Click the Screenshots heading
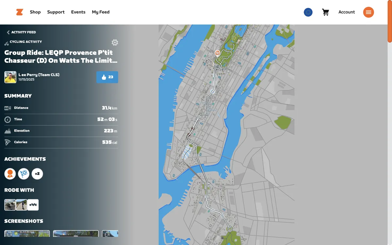Screen dimensions: 392x245 click(24, 221)
